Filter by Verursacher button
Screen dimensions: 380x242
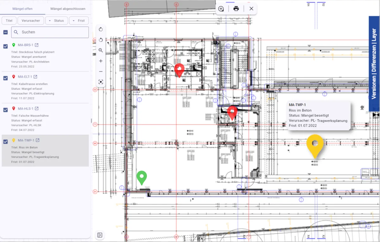pos(31,21)
